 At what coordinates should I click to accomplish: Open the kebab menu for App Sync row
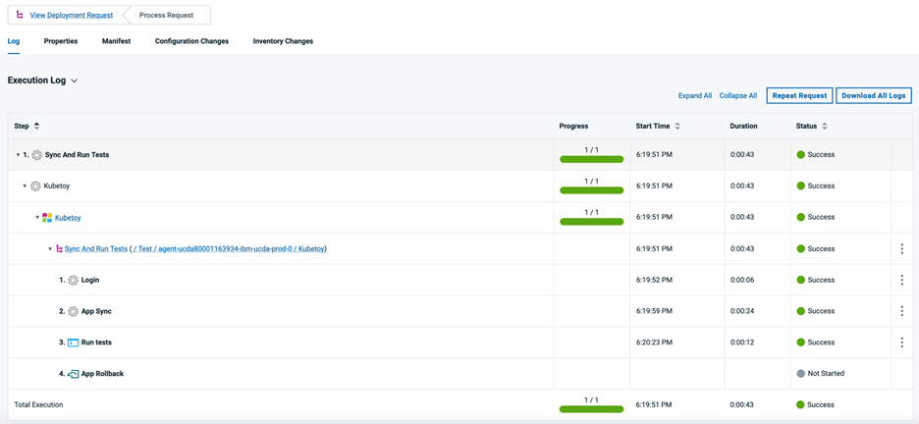coord(901,311)
